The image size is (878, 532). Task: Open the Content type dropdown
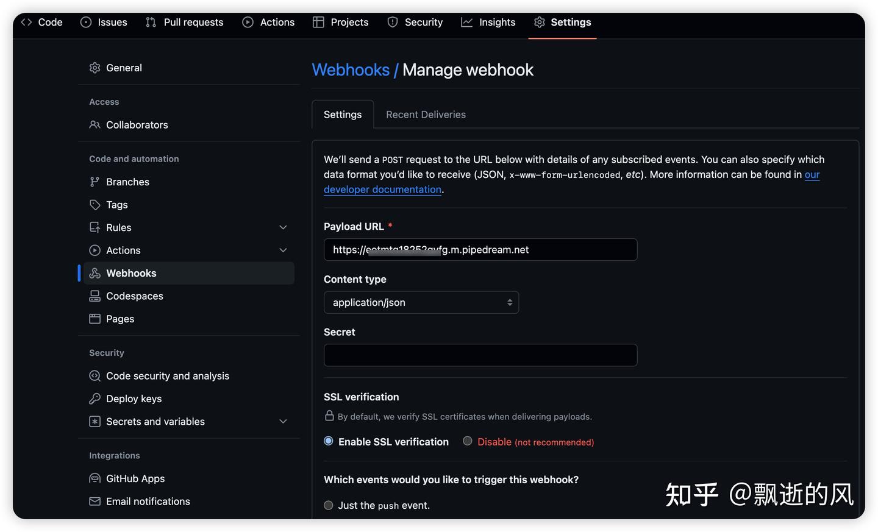pyautogui.click(x=421, y=302)
